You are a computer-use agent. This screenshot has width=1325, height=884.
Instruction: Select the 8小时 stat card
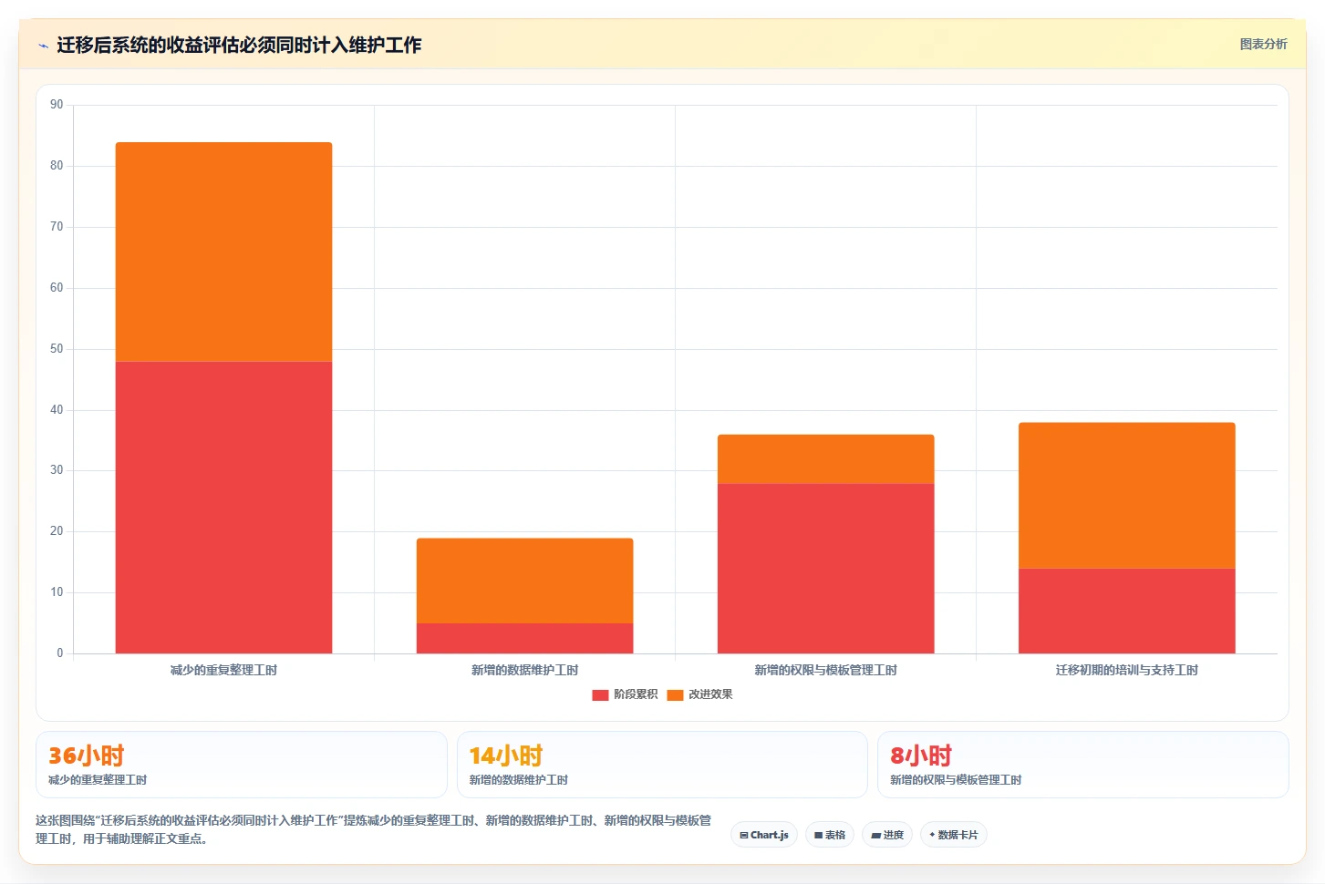[1083, 765]
